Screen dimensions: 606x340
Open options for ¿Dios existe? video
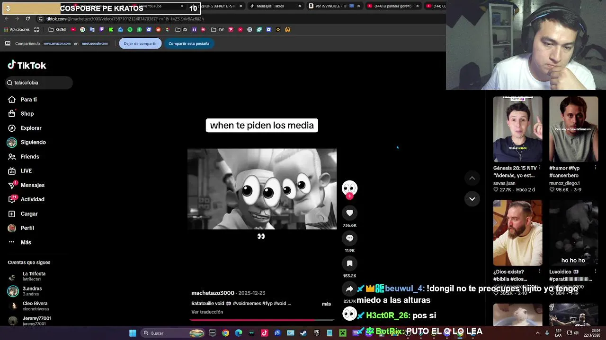coord(540,272)
